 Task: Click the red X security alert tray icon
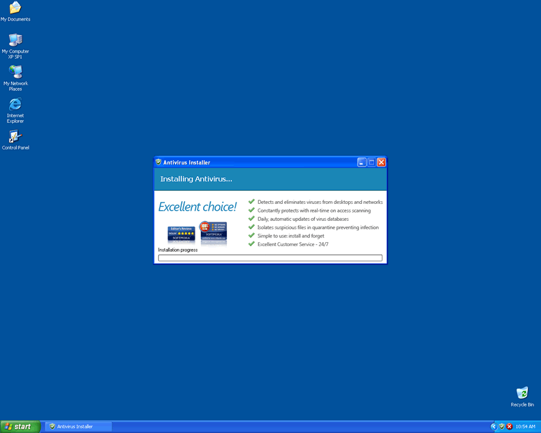tap(509, 426)
